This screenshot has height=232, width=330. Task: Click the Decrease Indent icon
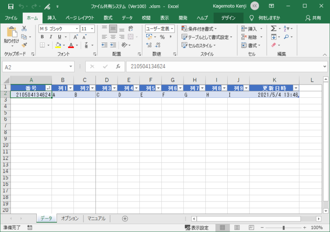[104, 45]
